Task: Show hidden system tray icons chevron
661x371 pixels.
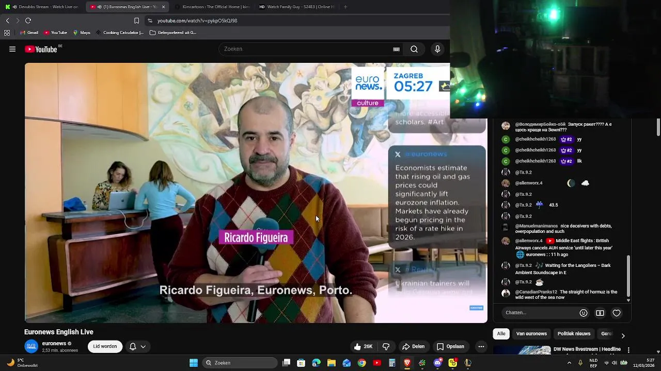Action: [x=569, y=363]
